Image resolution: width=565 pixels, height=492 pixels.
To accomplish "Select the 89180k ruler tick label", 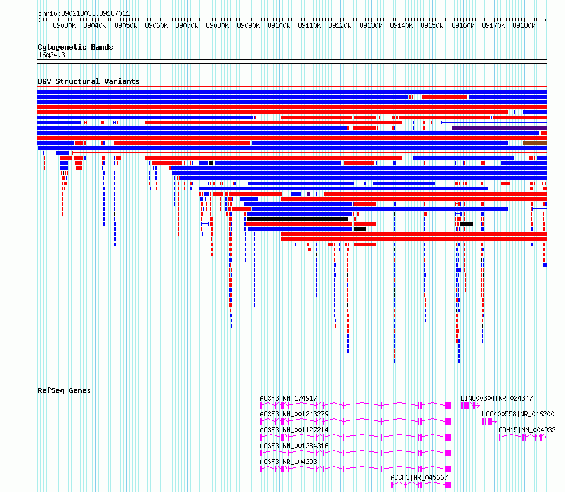I will click(x=524, y=25).
